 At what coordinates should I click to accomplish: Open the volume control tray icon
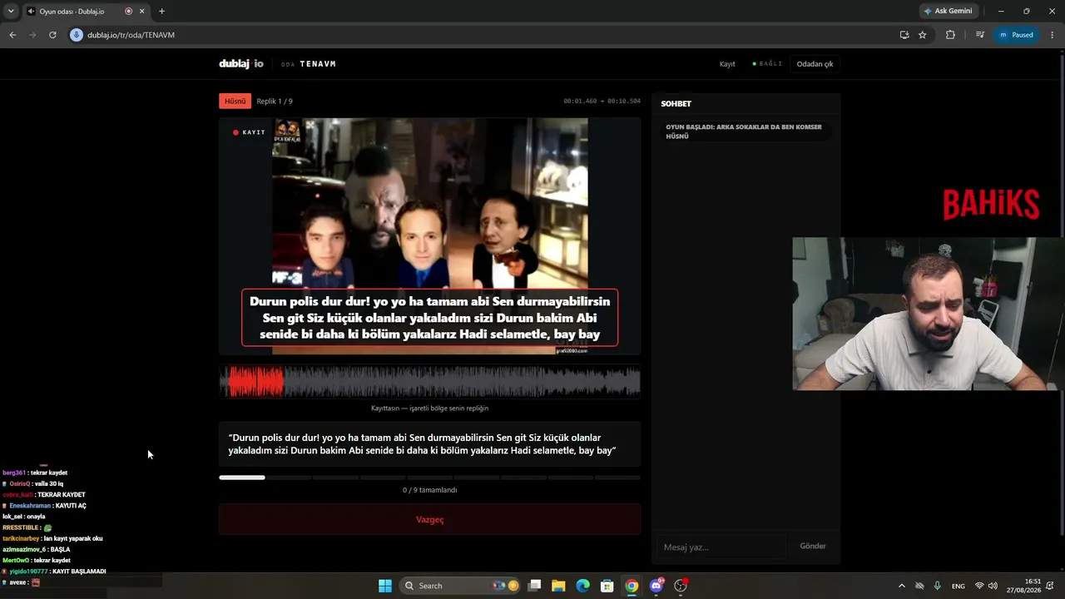[993, 586]
